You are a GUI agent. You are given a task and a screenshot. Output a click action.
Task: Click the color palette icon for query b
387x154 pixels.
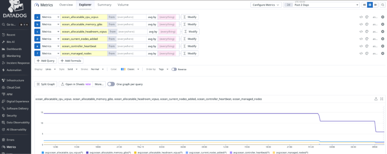[367, 24]
